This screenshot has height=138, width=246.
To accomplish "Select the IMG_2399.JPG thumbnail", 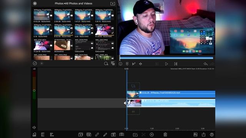I will pyautogui.click(x=103, y=58).
